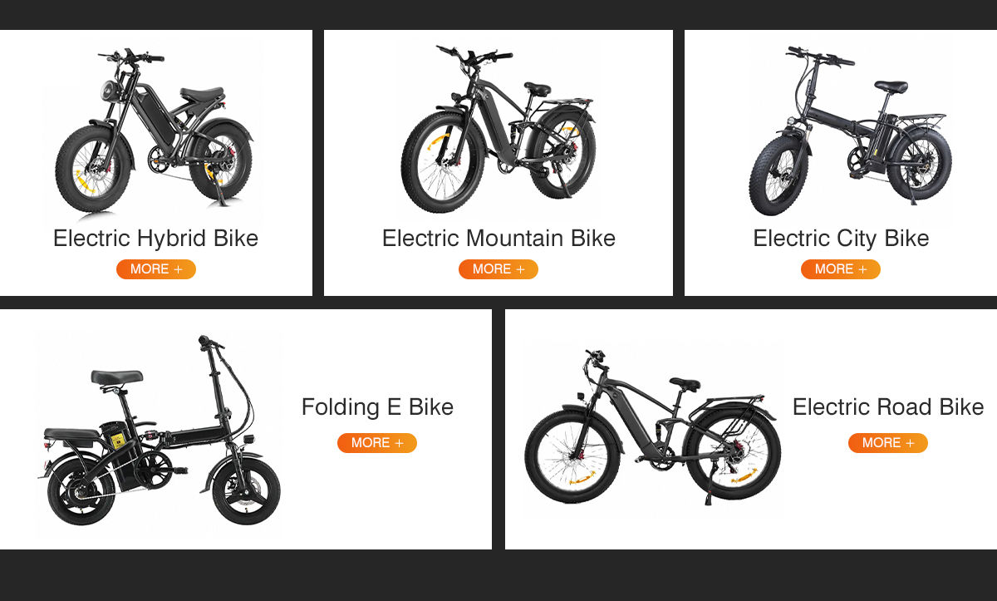Click MORE button beside Folding E Bike
The image size is (997, 601).
[x=376, y=443]
